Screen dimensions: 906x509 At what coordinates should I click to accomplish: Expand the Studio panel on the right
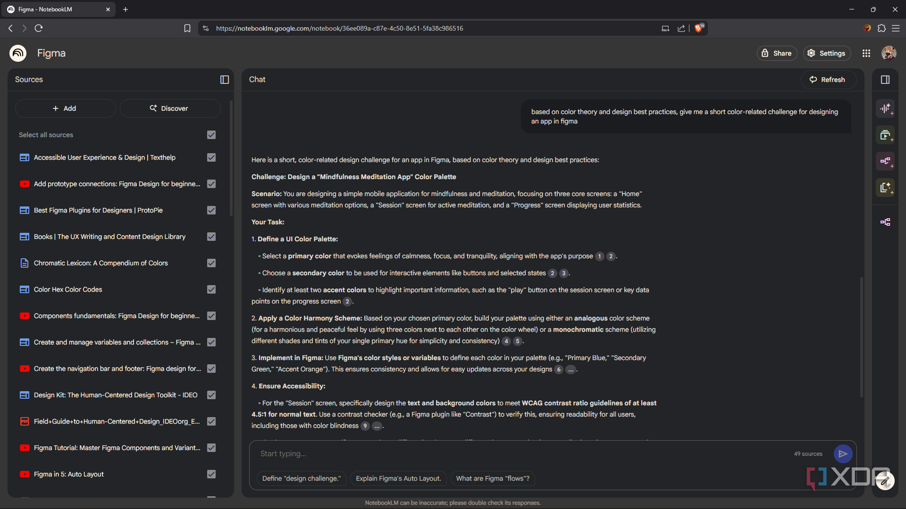click(885, 80)
